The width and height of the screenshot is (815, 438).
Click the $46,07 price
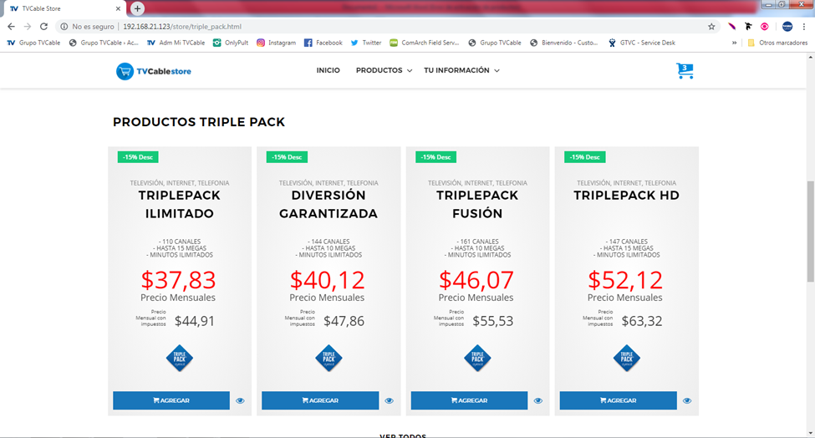pos(476,281)
